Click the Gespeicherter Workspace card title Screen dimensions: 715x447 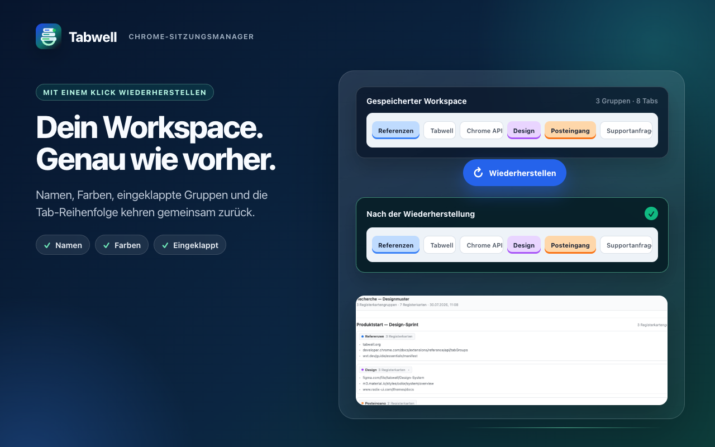[x=417, y=101]
